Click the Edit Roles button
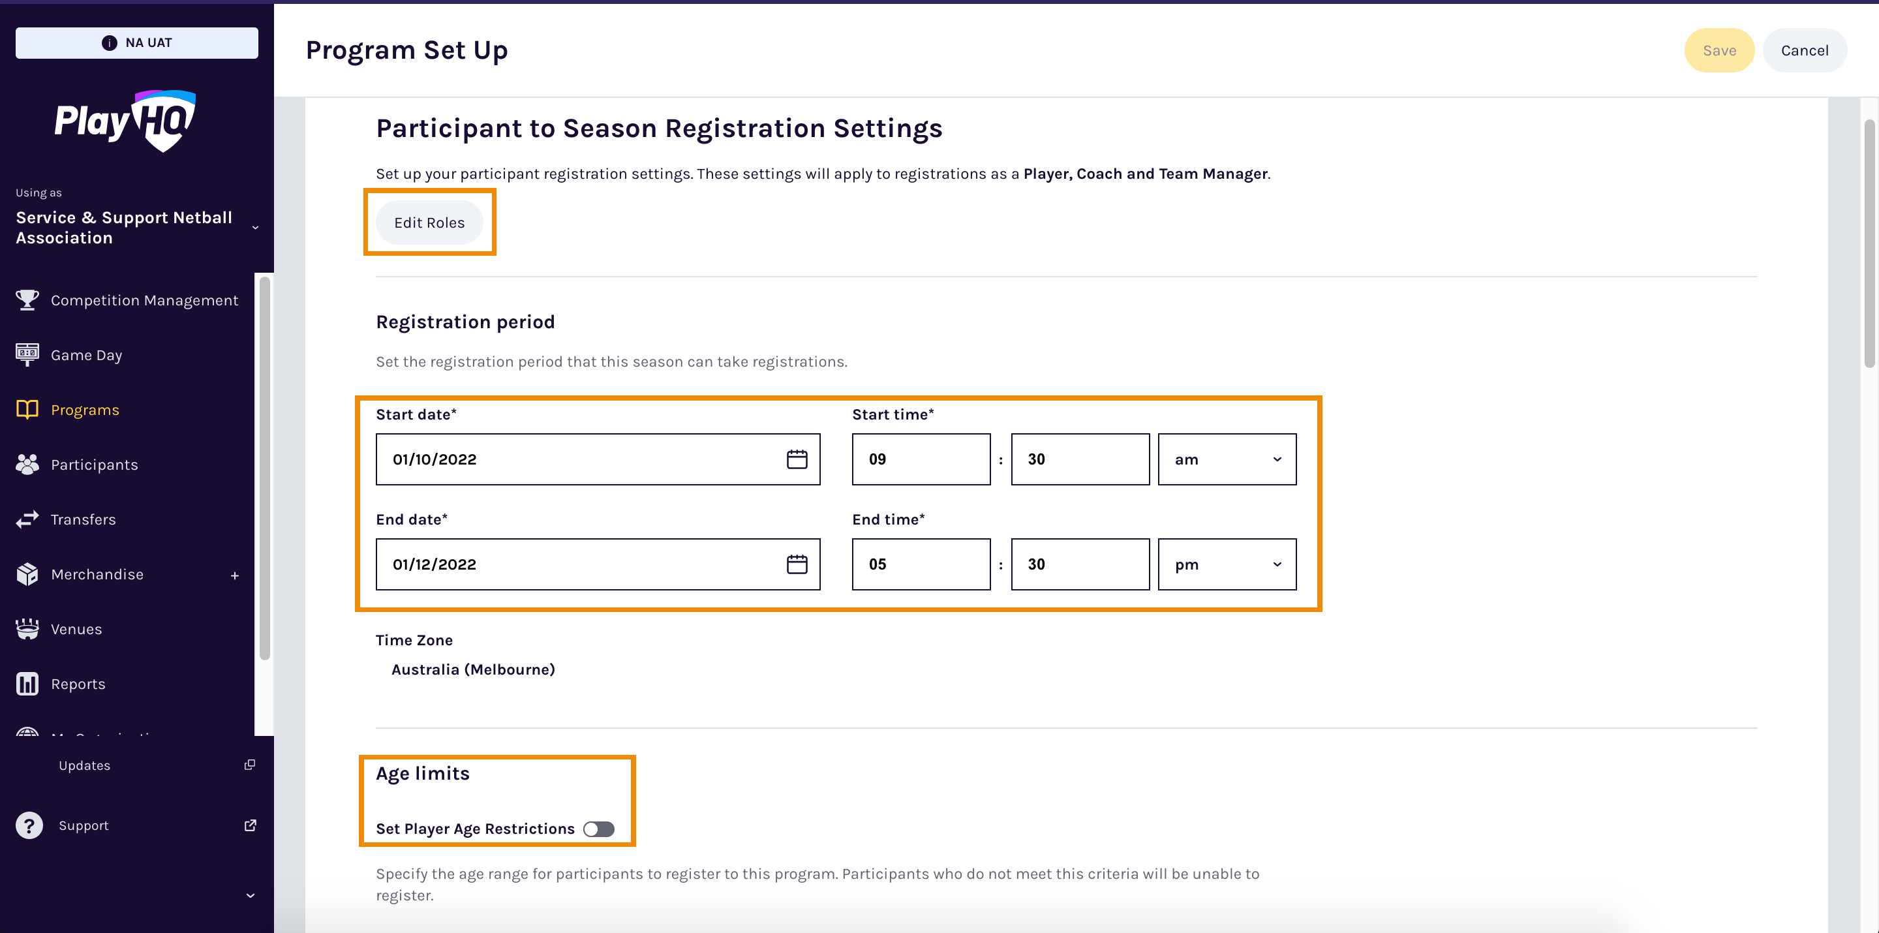1879x933 pixels. (x=430, y=222)
